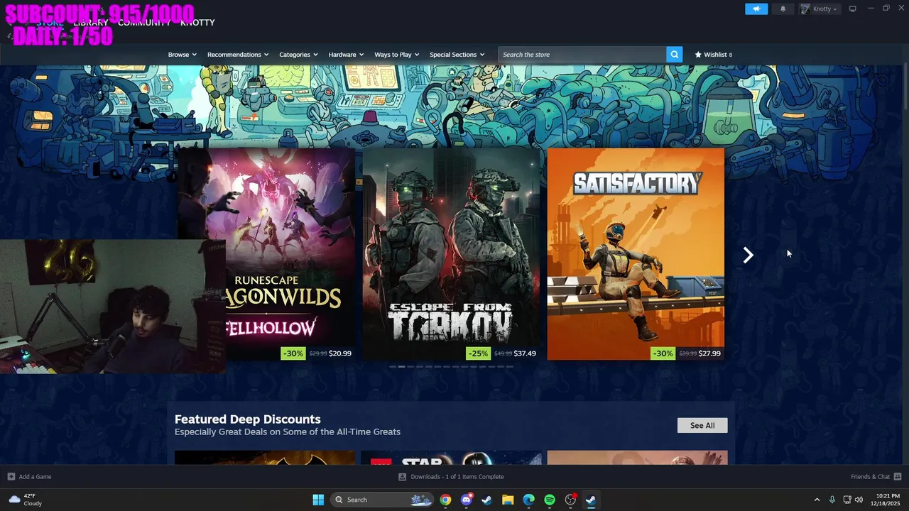Open Friends & Chat
The height and width of the screenshot is (511, 909).
(876, 476)
